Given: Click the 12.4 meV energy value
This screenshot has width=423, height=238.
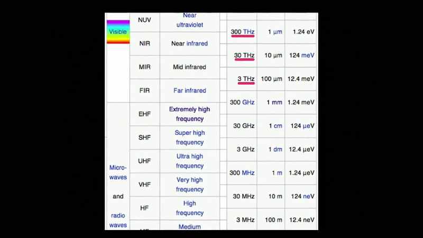Looking at the screenshot, I should [x=301, y=79].
